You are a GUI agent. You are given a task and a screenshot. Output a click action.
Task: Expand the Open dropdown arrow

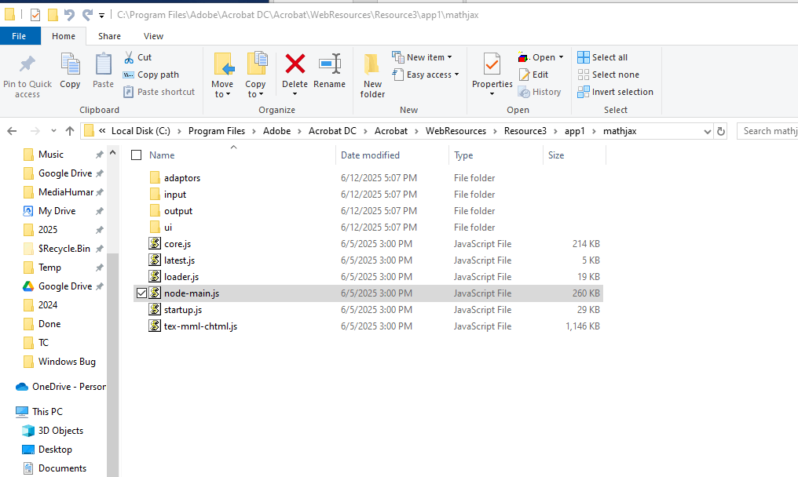[562, 57]
